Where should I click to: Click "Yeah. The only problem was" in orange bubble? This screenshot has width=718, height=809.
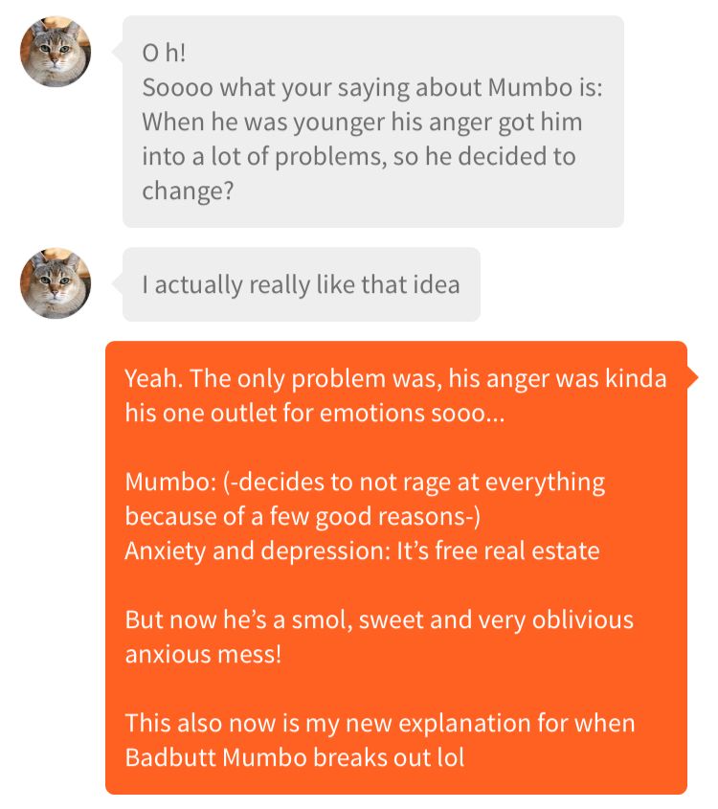283,378
